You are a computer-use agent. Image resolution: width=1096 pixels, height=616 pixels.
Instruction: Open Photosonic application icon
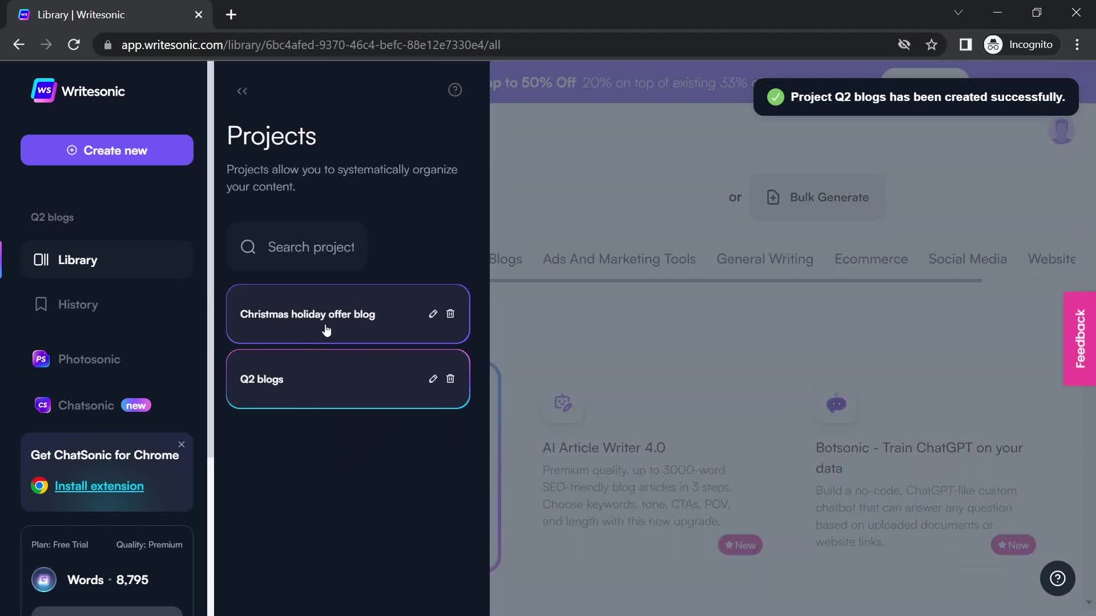click(x=41, y=359)
